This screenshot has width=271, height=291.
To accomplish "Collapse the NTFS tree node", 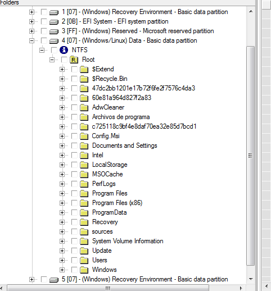I will [42, 50].
